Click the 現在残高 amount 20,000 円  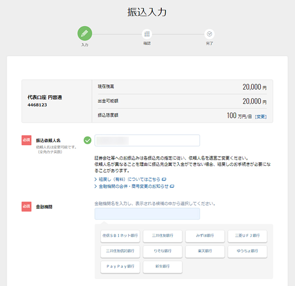[x=254, y=87]
